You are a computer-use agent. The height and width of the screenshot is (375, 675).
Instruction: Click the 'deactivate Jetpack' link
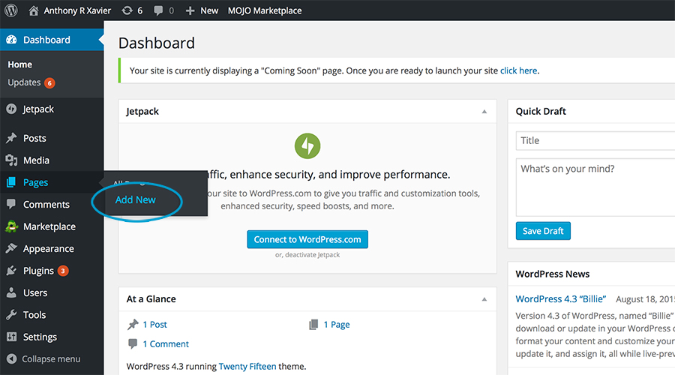tap(312, 255)
